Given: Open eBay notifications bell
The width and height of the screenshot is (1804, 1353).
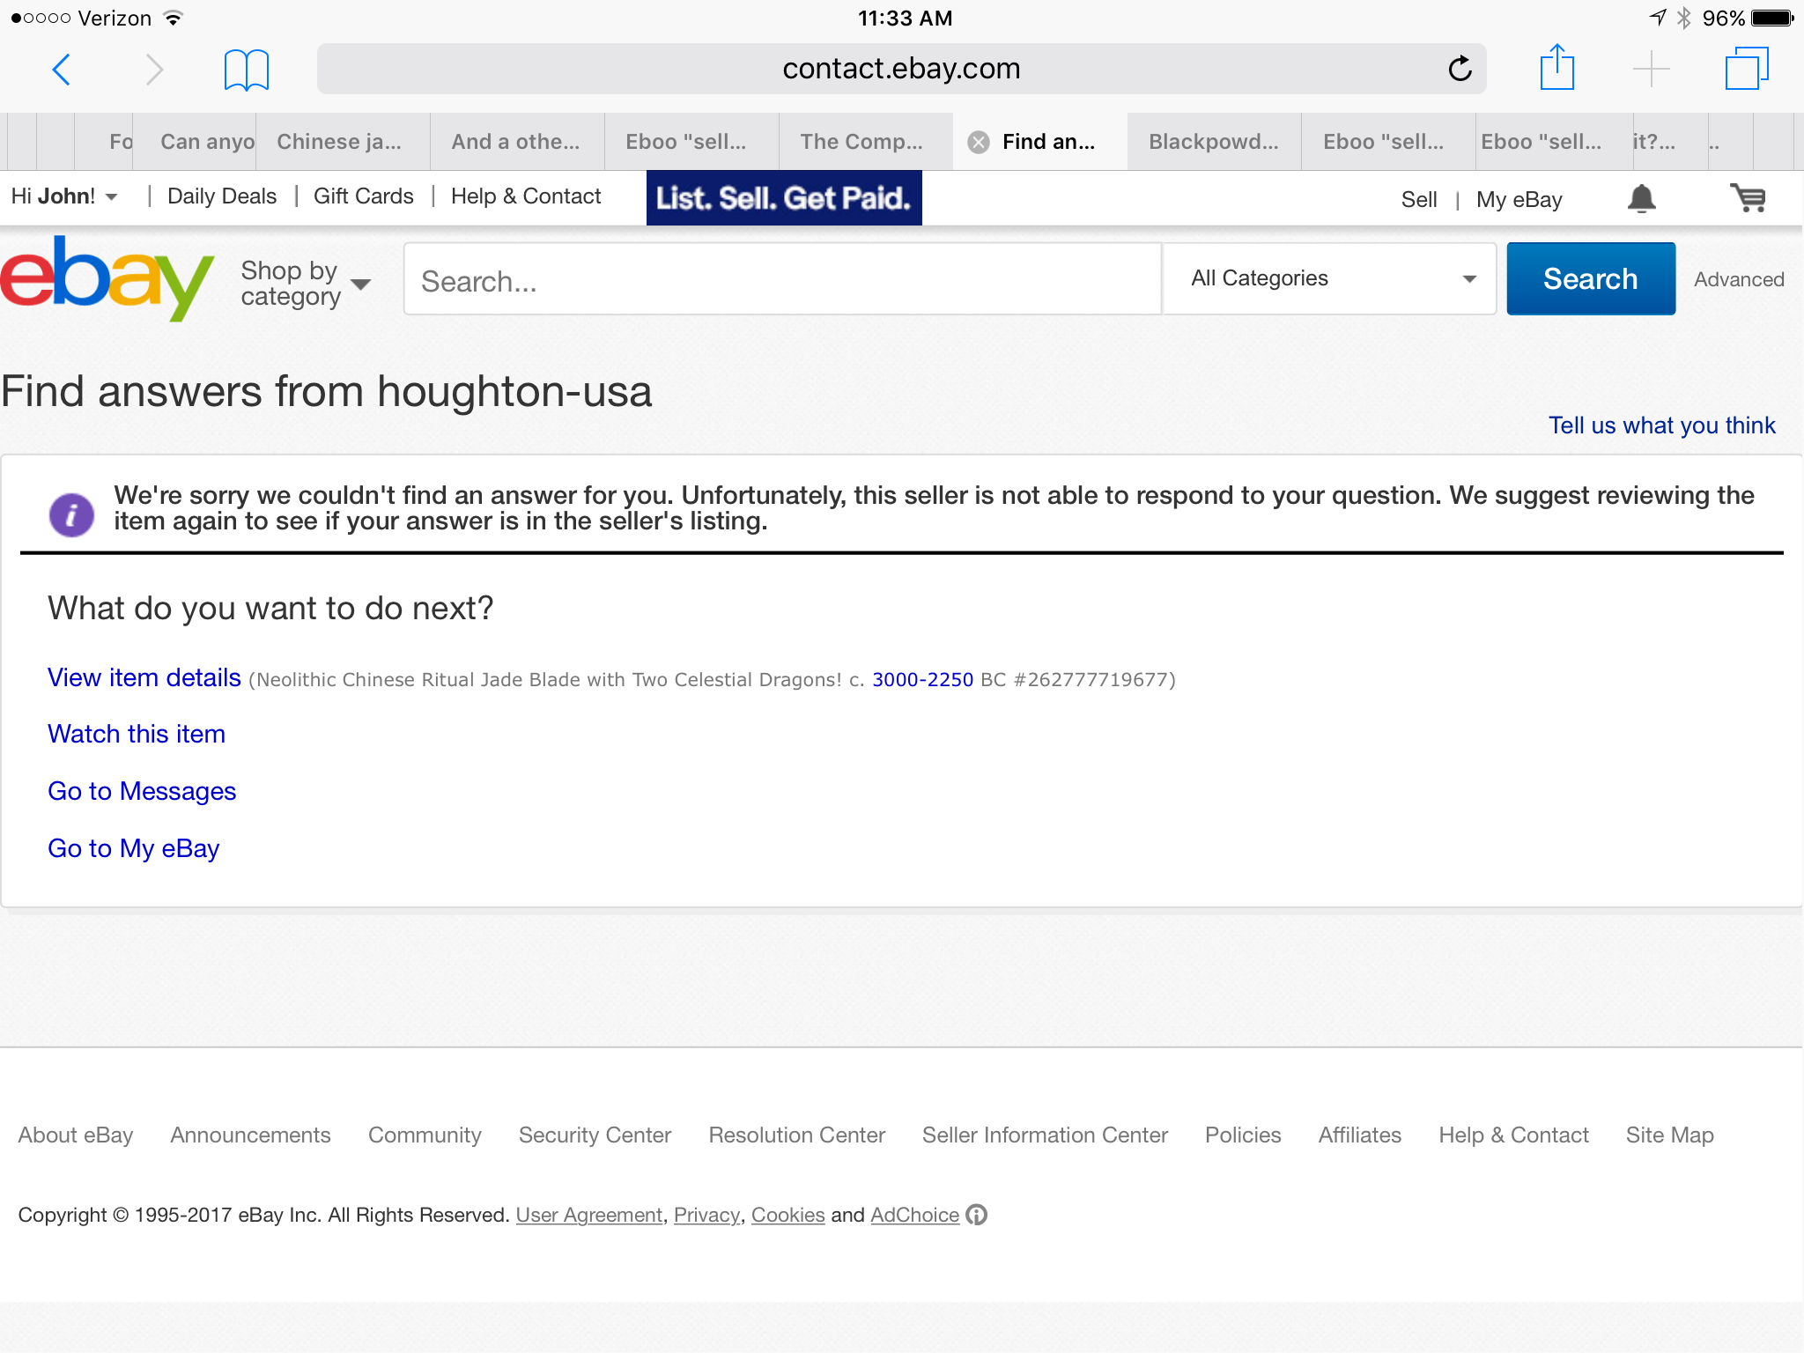Looking at the screenshot, I should pyautogui.click(x=1641, y=199).
